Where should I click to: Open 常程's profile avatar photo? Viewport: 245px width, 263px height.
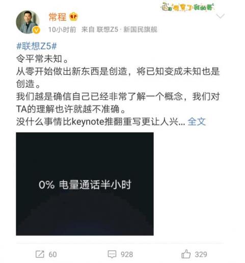(x=28, y=22)
